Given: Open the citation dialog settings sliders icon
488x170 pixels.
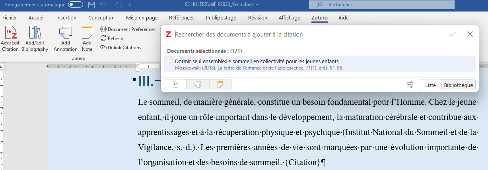Looking at the screenshot, I should coord(410,85).
